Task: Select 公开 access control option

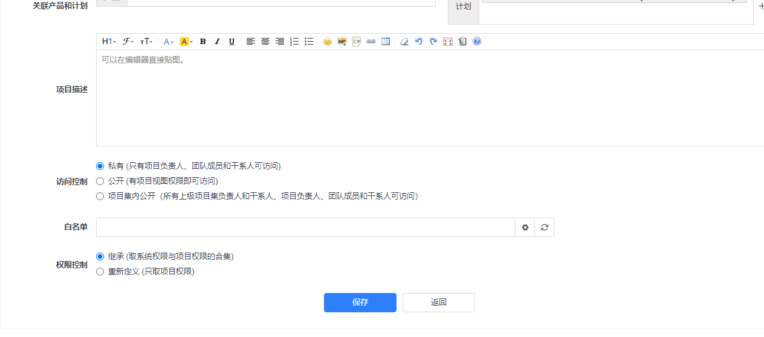Action: [x=100, y=181]
